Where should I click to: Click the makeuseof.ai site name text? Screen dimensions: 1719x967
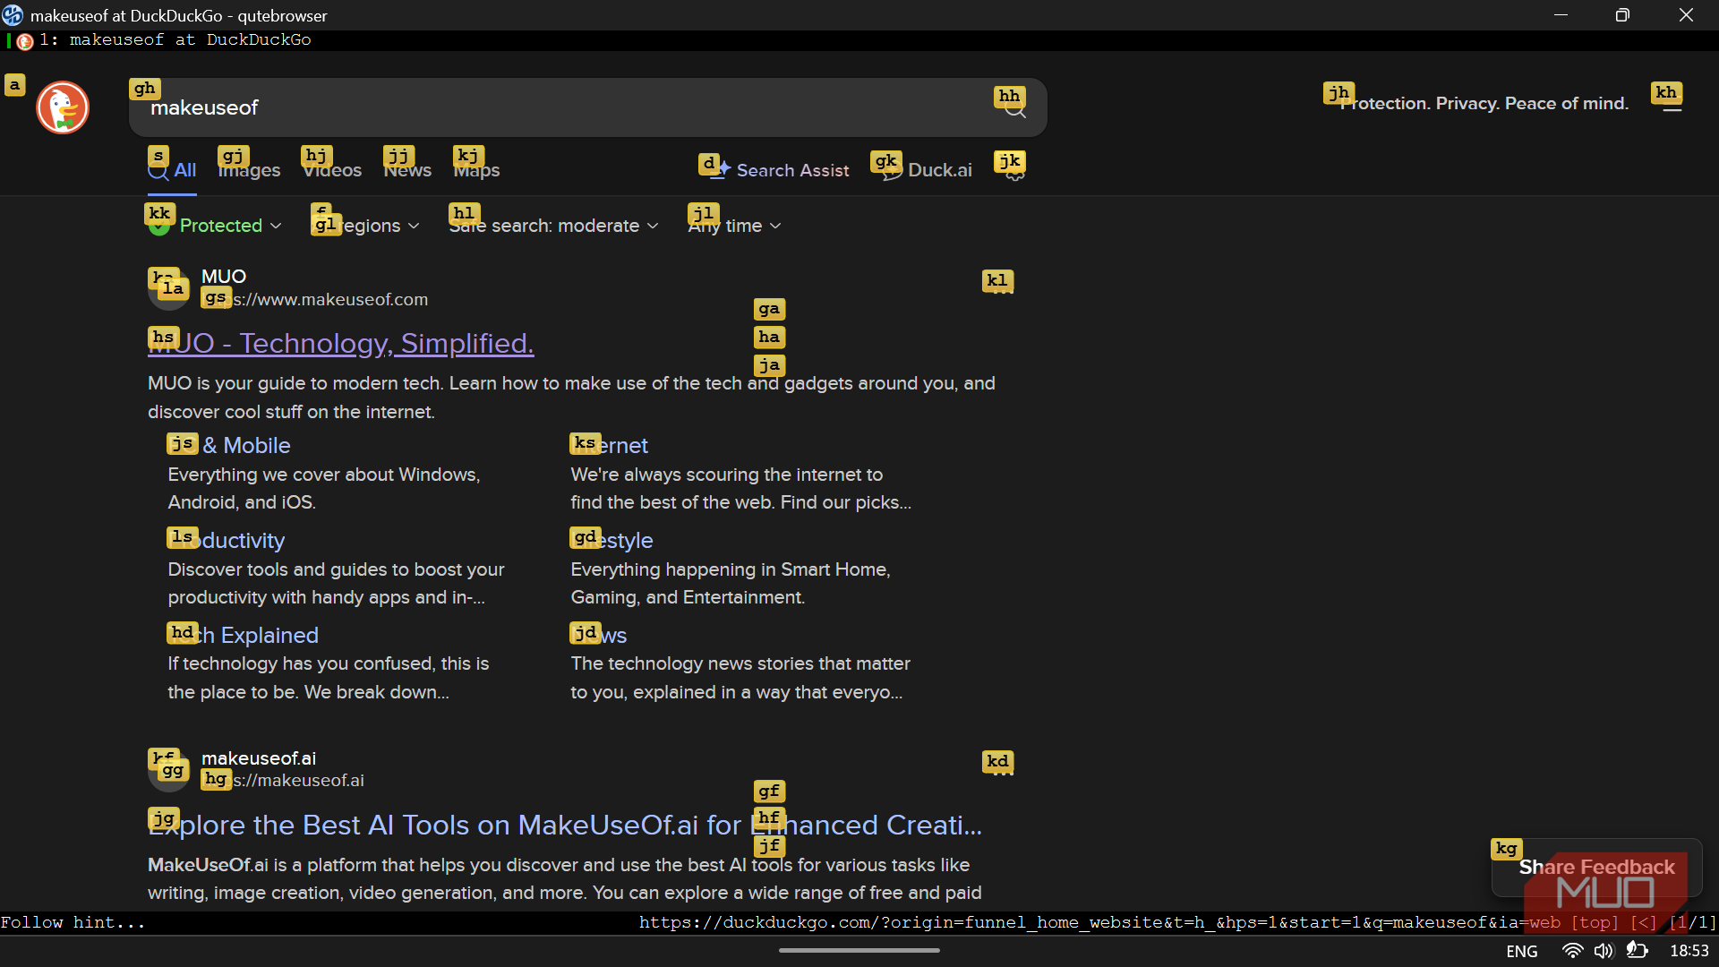pyautogui.click(x=259, y=758)
